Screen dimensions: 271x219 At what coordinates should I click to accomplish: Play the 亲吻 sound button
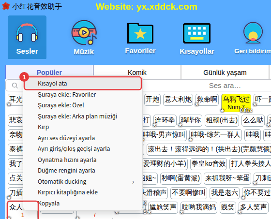pyautogui.click(x=15, y=135)
